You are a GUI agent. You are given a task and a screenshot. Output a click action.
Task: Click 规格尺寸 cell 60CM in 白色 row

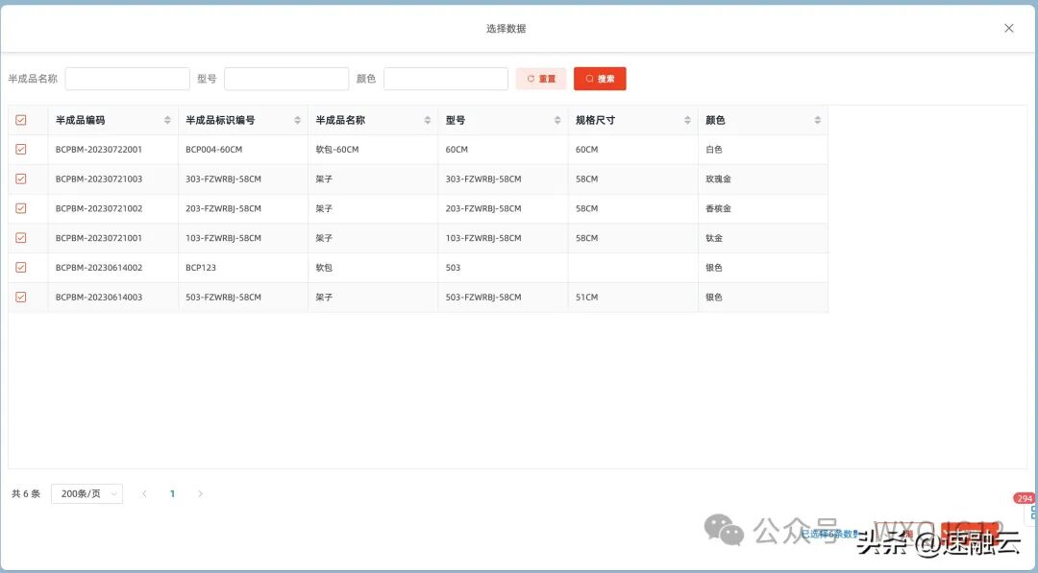pyautogui.click(x=586, y=150)
